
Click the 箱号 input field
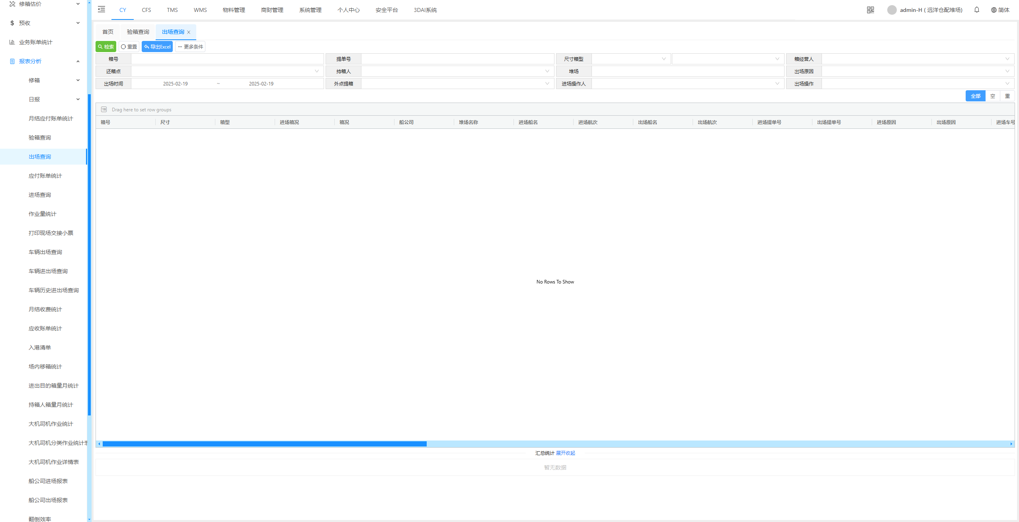point(227,59)
